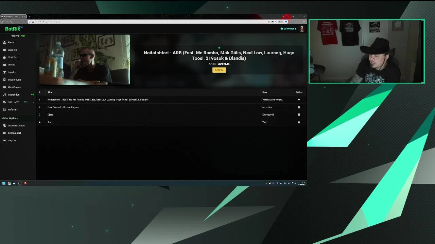Click the Get Support icon
Image resolution: width=435 pixels, height=244 pixels.
pos(4,133)
